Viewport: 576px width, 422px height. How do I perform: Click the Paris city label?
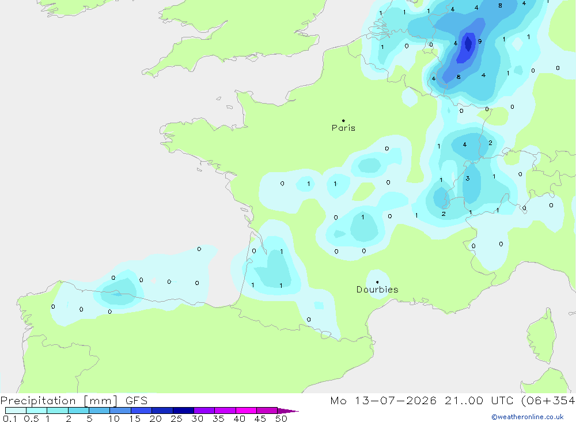click(x=343, y=128)
